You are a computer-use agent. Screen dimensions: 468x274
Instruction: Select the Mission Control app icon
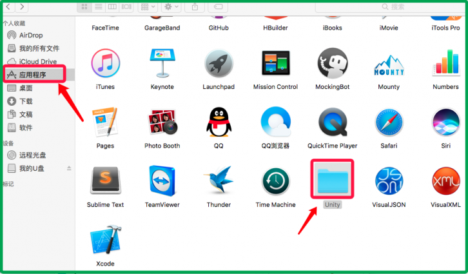(x=275, y=63)
